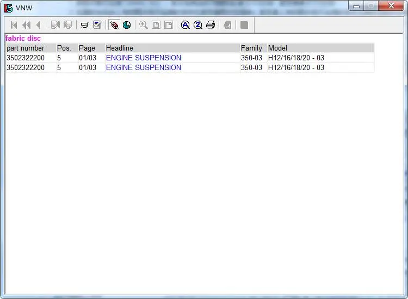Click the teal clock history icon
The height and width of the screenshot is (299, 408).
pyautogui.click(x=127, y=25)
